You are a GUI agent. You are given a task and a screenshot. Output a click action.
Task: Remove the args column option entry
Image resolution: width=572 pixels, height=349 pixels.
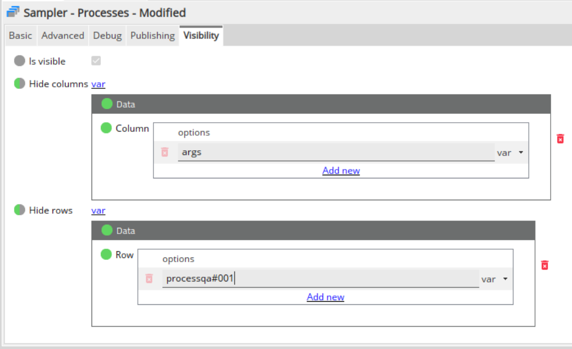[165, 152]
